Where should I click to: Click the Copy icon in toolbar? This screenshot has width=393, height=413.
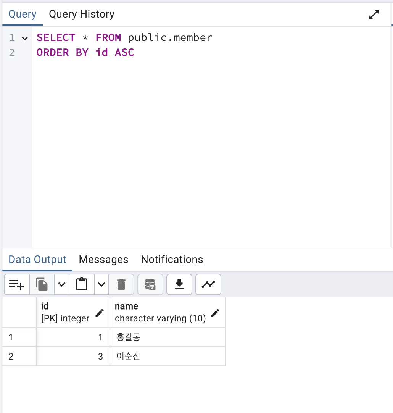click(42, 284)
